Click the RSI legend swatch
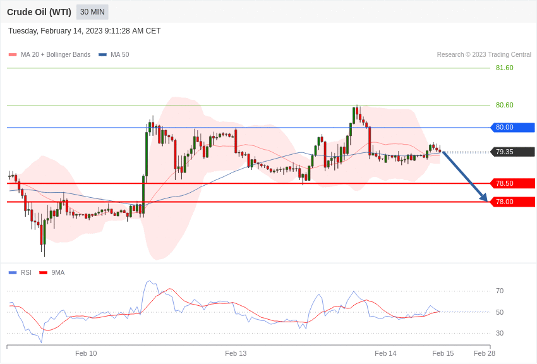Screen dimensions: 537x364 coord(13,273)
